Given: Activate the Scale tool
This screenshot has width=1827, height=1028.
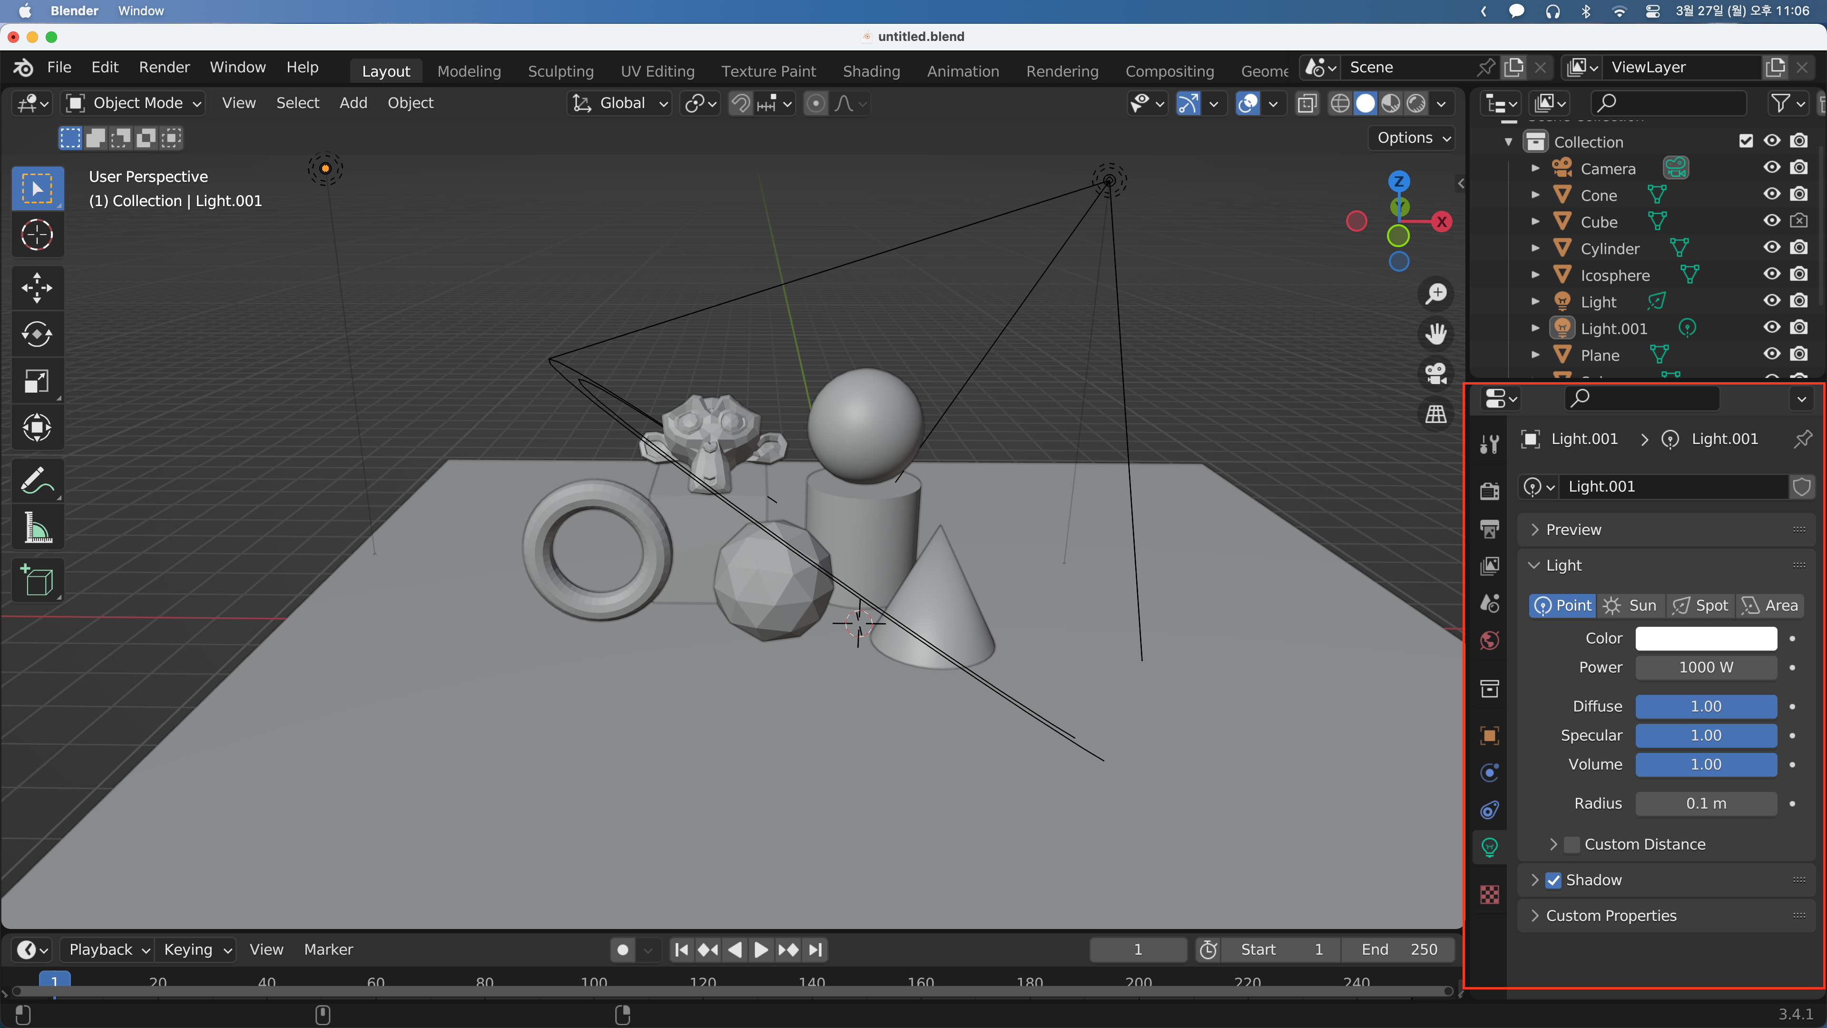Looking at the screenshot, I should coord(37,381).
